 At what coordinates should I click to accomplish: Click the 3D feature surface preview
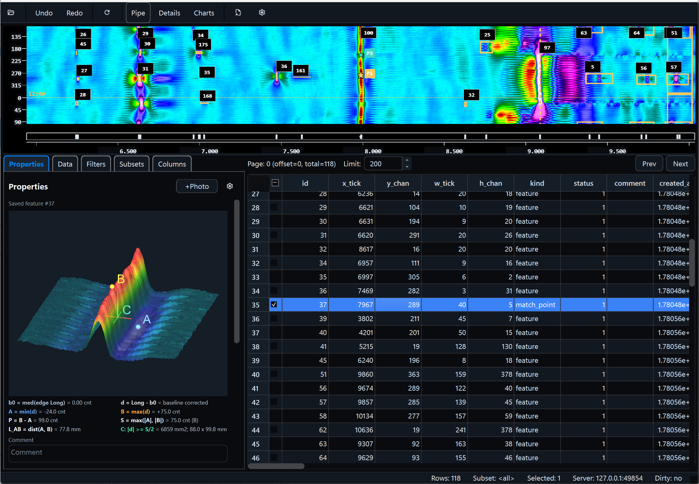(118, 304)
